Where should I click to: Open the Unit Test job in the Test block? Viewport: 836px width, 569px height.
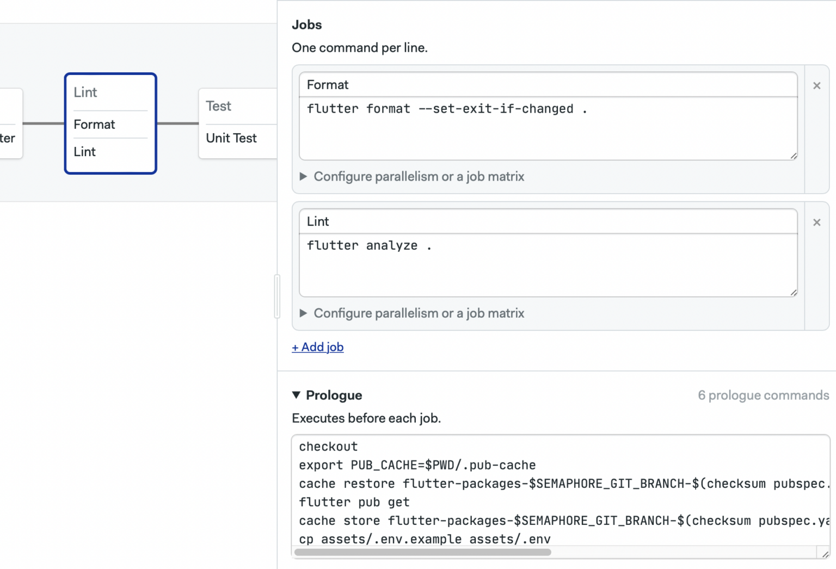[230, 138]
